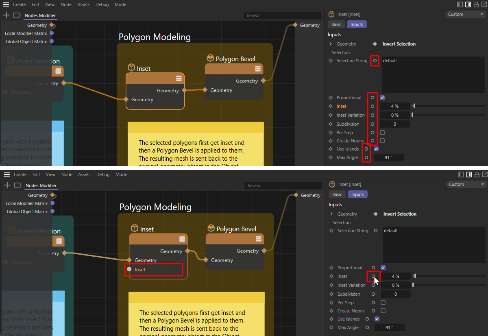Click Inset keyframe diamond in top screenshot
Screen dimensions: 488x336
pos(331,106)
